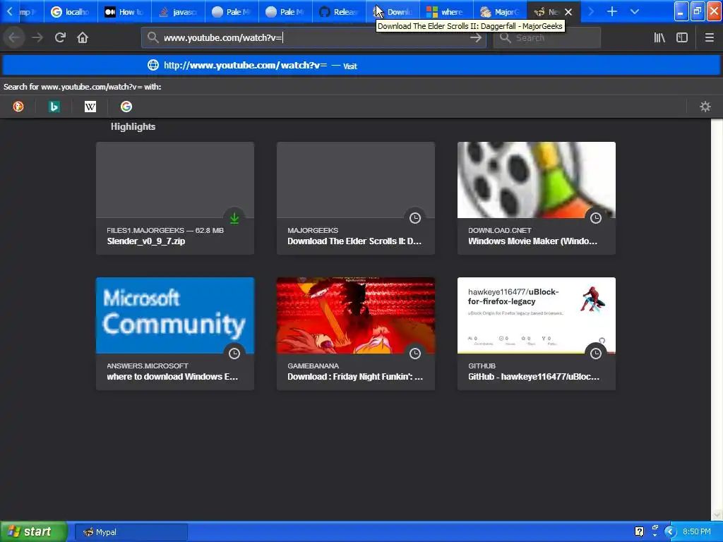Switch to the javascript tab
This screenshot has height=542, width=723.
[179, 11]
